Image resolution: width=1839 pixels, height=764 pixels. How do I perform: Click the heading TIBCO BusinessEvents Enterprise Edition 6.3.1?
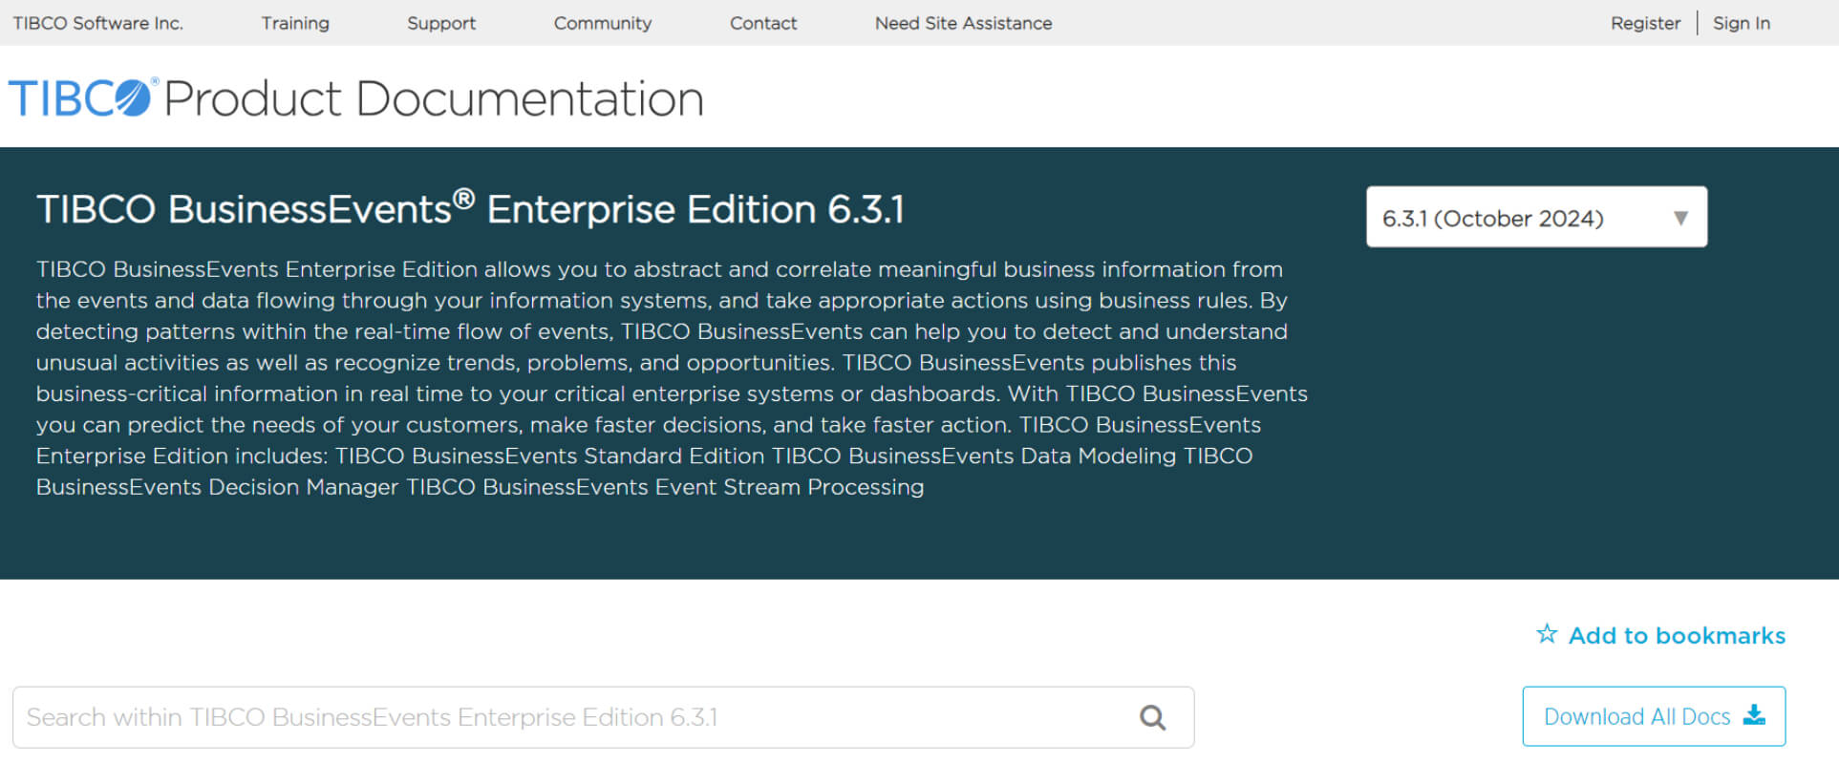coord(470,209)
